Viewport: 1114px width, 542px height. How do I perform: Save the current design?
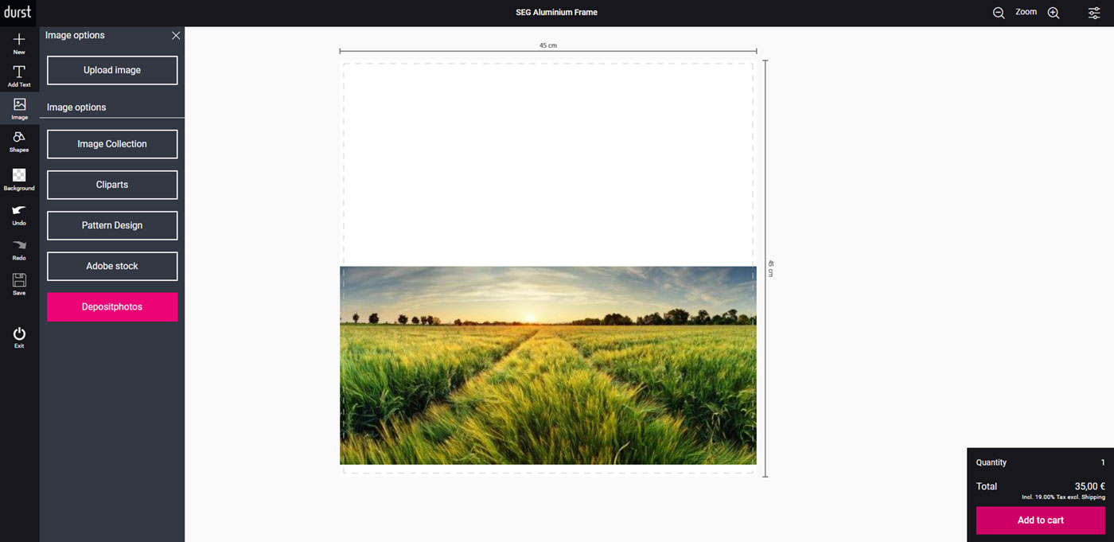click(x=19, y=283)
